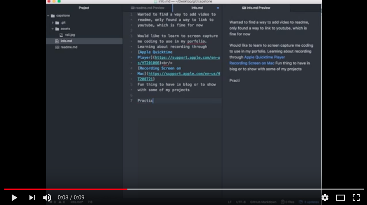
Task: Collapse the assets folder
Action: point(53,29)
